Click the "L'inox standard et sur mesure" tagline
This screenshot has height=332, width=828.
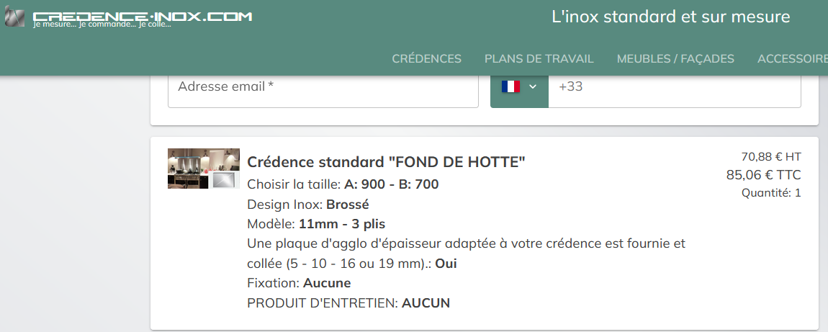pos(670,17)
